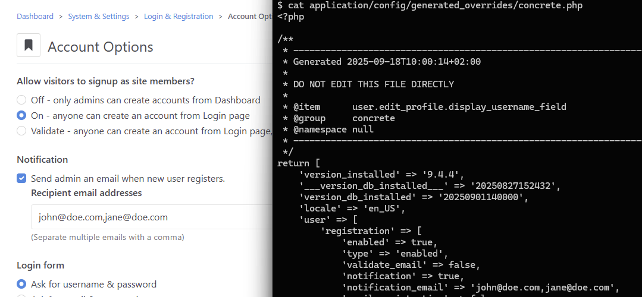Open Login & Registration breadcrumb link
Screen dimensions: 642x297
[x=178, y=17]
